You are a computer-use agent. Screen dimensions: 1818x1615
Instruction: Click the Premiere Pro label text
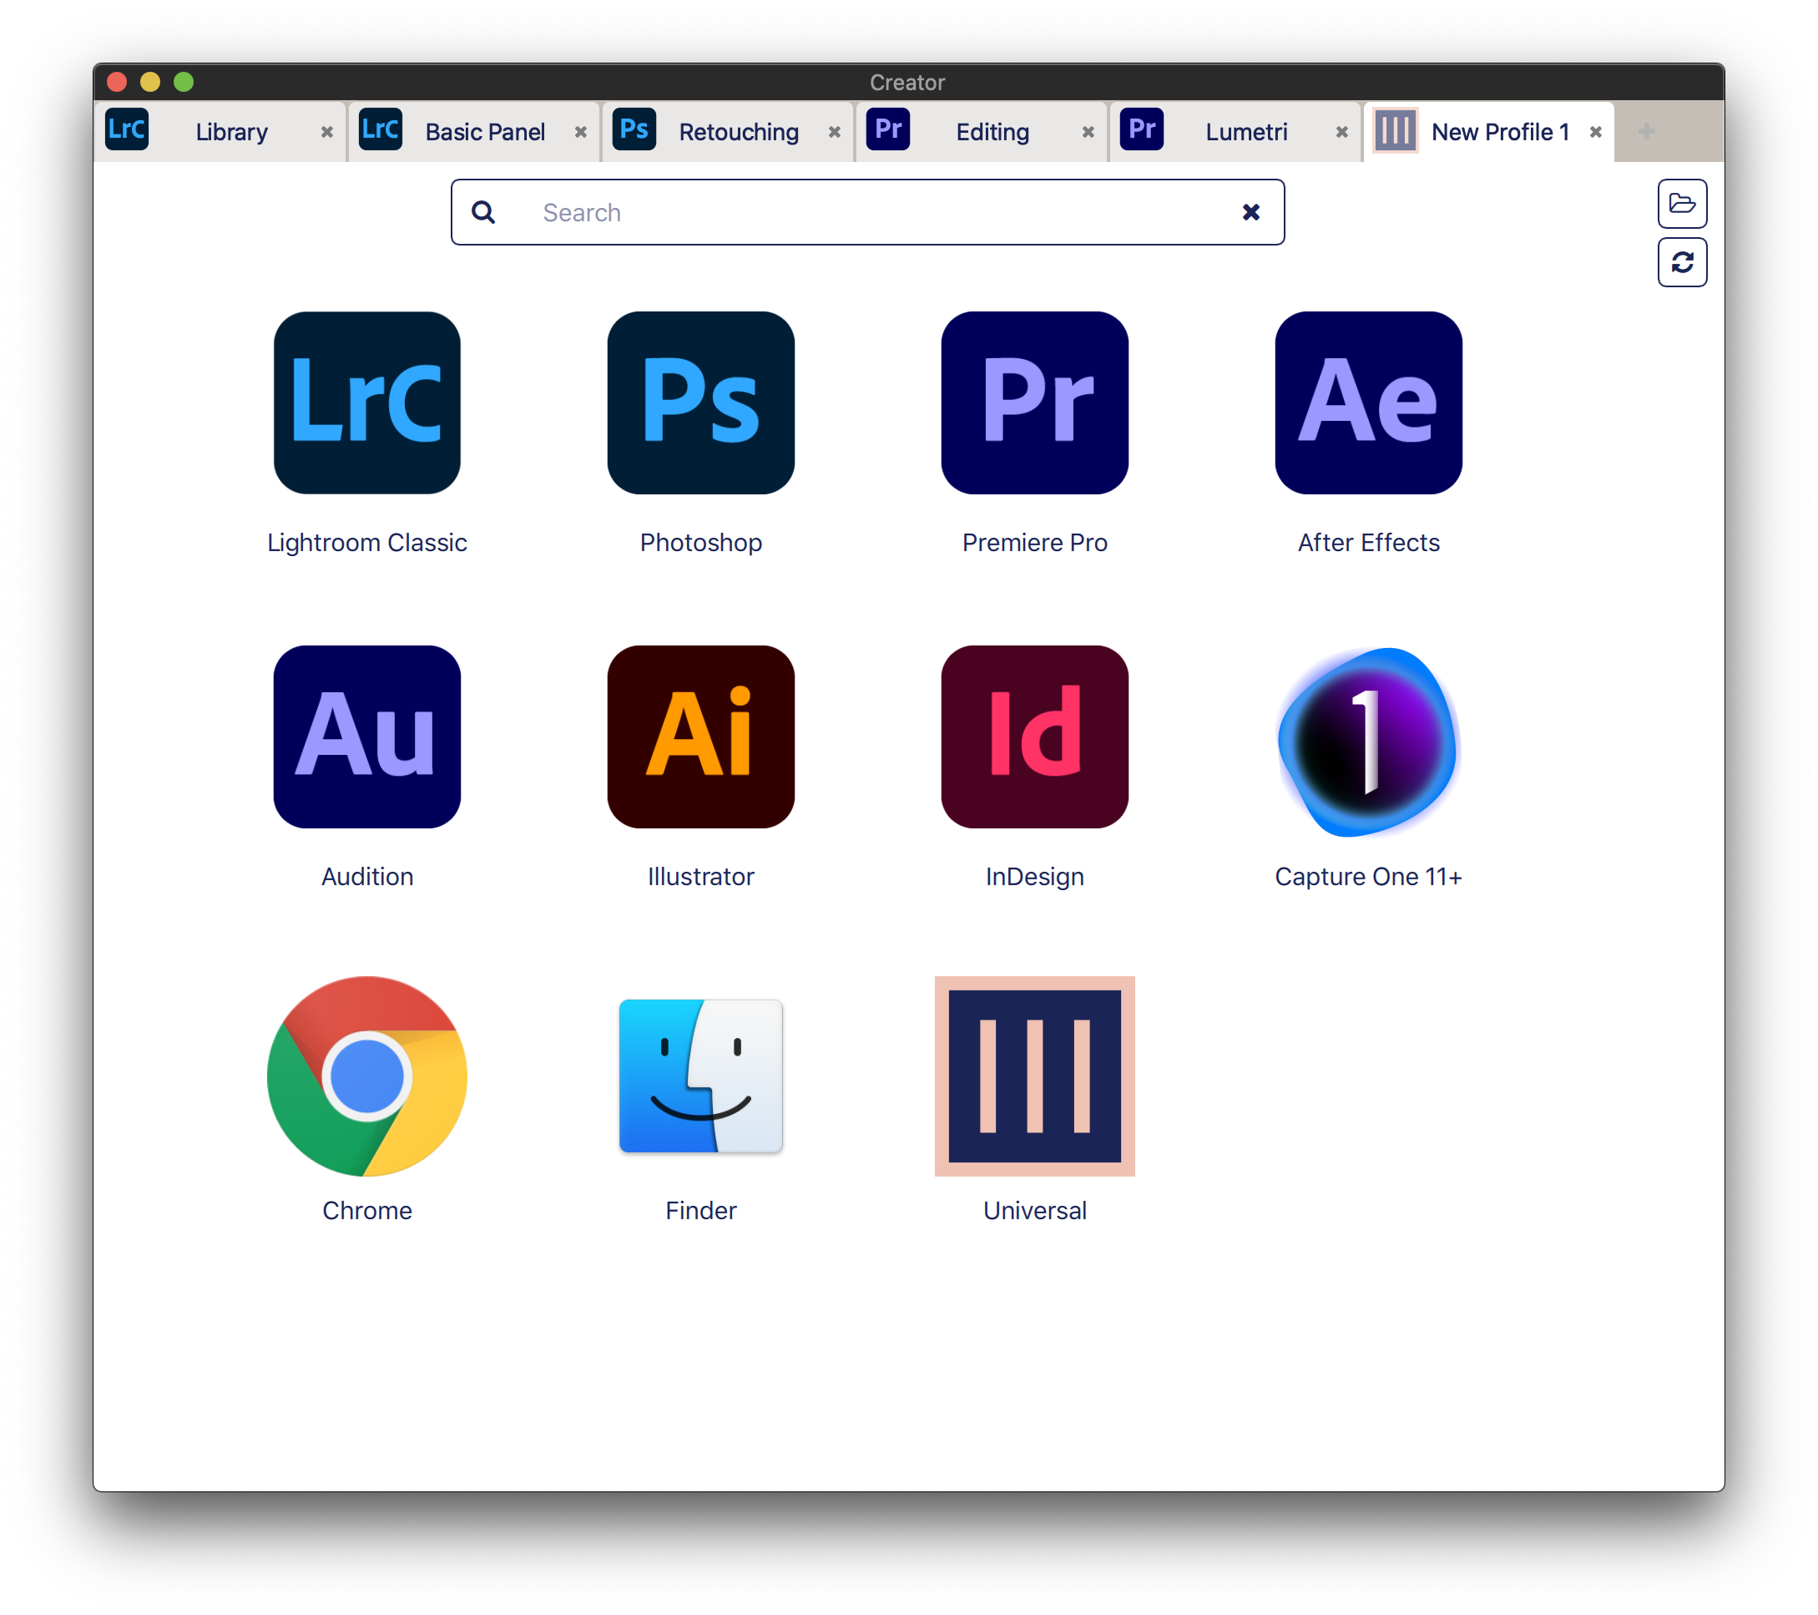click(1034, 543)
